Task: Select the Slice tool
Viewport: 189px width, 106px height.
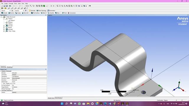Action: 57,13
